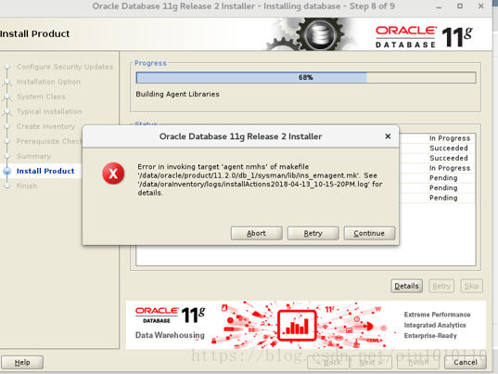
Task: Click the first In Progress status row
Action: click(450, 138)
